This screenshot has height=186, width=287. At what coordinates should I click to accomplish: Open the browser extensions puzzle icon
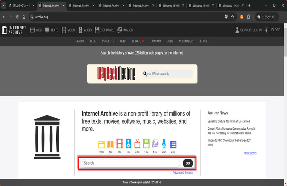point(248,17)
